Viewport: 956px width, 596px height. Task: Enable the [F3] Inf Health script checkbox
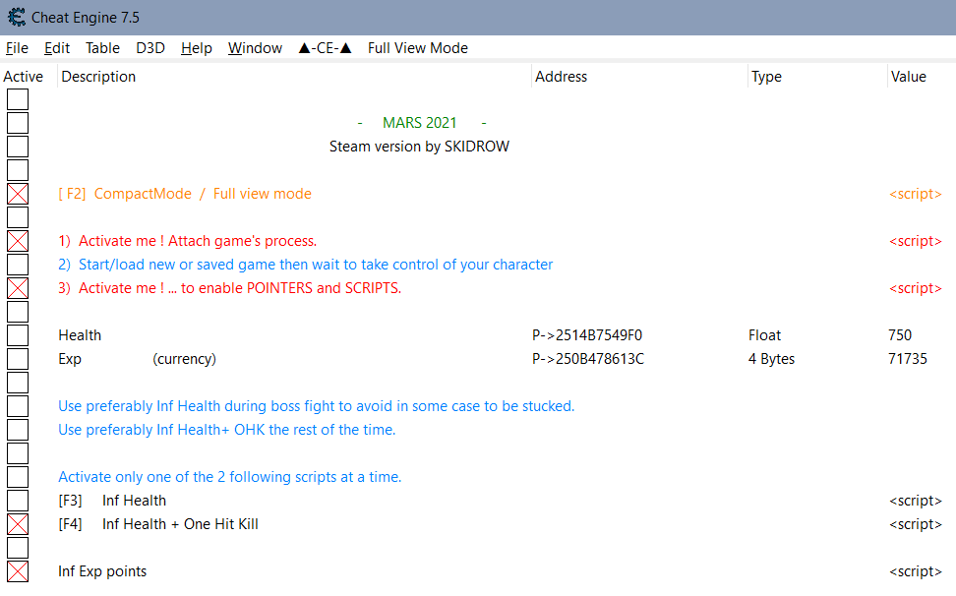pos(18,501)
